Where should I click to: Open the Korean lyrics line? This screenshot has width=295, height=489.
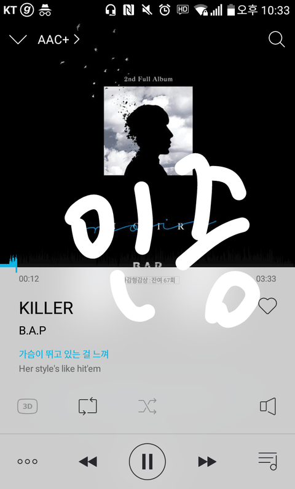point(64,354)
